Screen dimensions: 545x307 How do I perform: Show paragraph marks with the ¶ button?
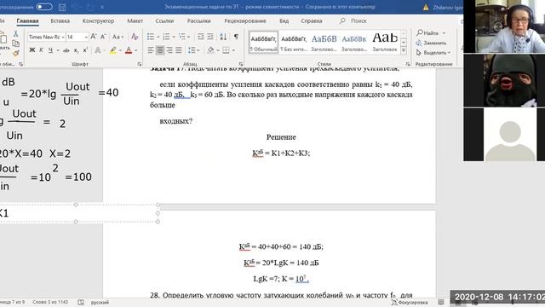point(236,37)
